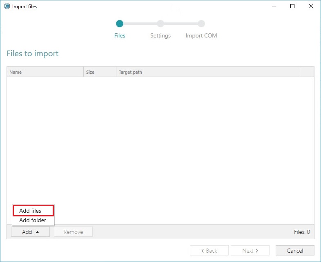Click the app logo icon in the title bar
321x262 pixels.
point(7,6)
